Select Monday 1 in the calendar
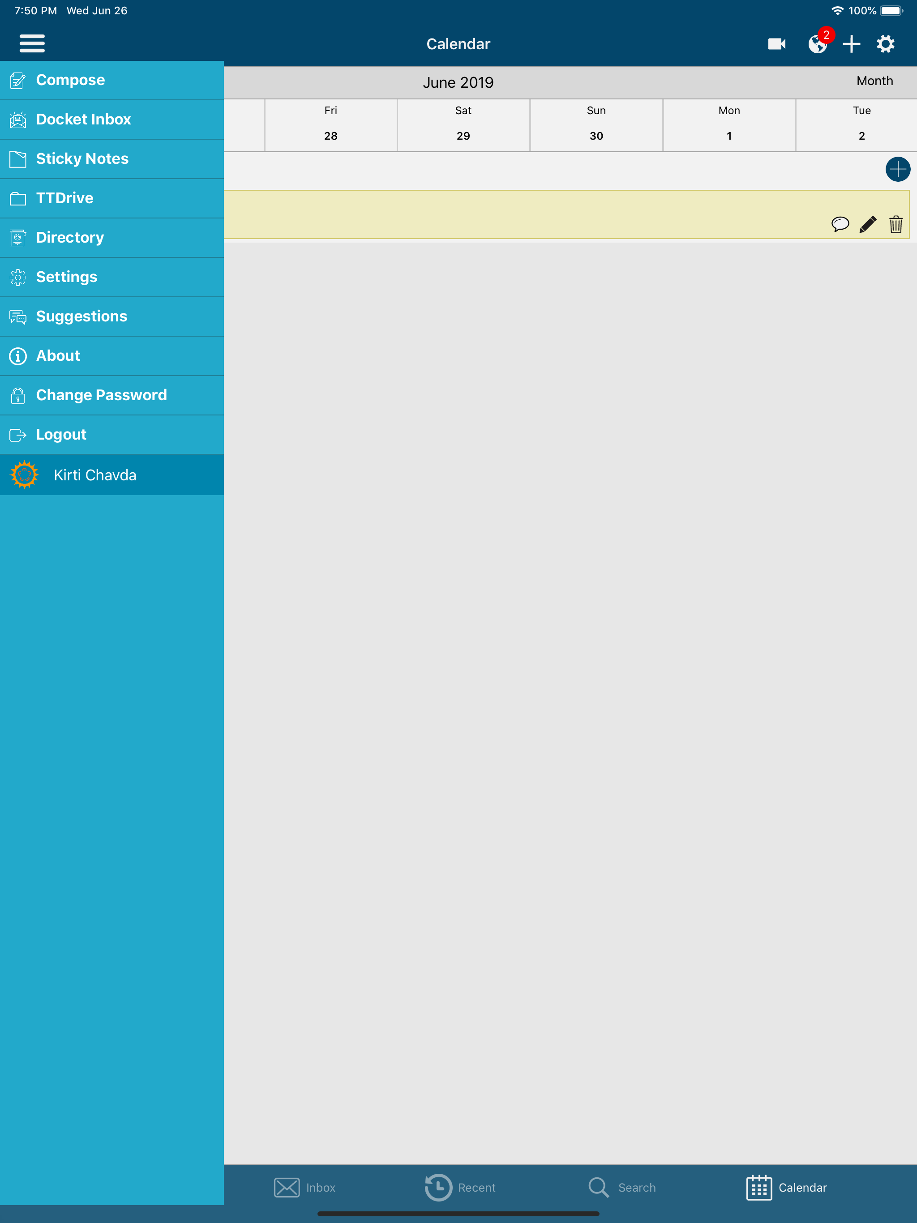917x1223 pixels. coord(729,125)
